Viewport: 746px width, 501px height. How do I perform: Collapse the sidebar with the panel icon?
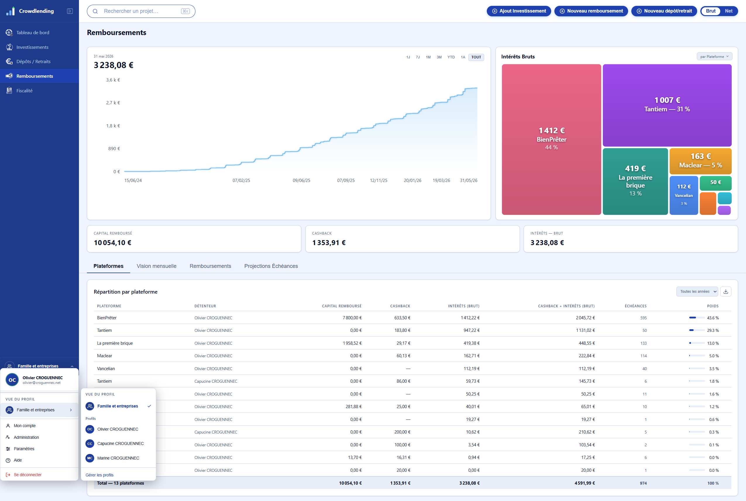(70, 11)
